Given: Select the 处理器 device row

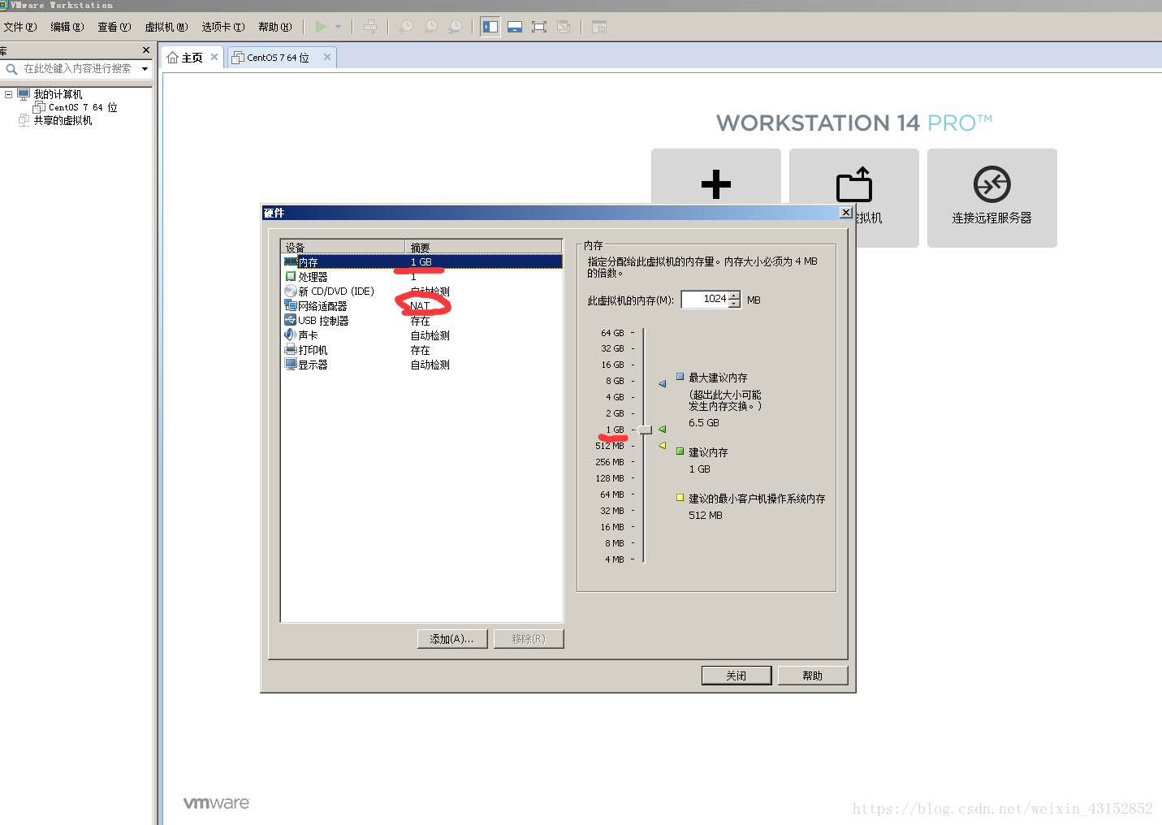Looking at the screenshot, I should click(x=421, y=277).
